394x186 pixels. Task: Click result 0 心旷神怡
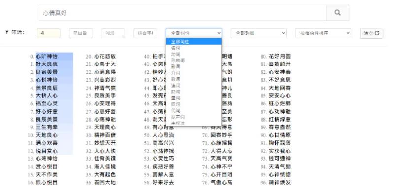click(x=47, y=56)
